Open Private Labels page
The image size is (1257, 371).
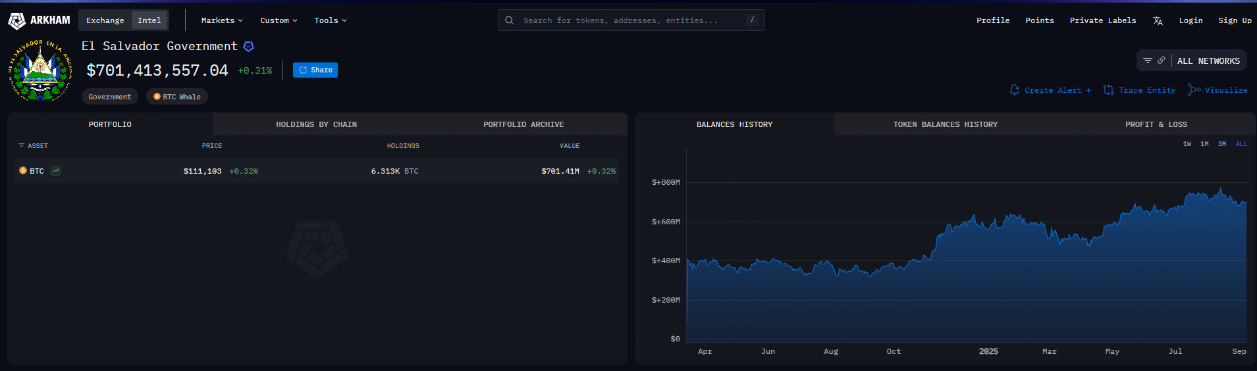click(x=1103, y=20)
